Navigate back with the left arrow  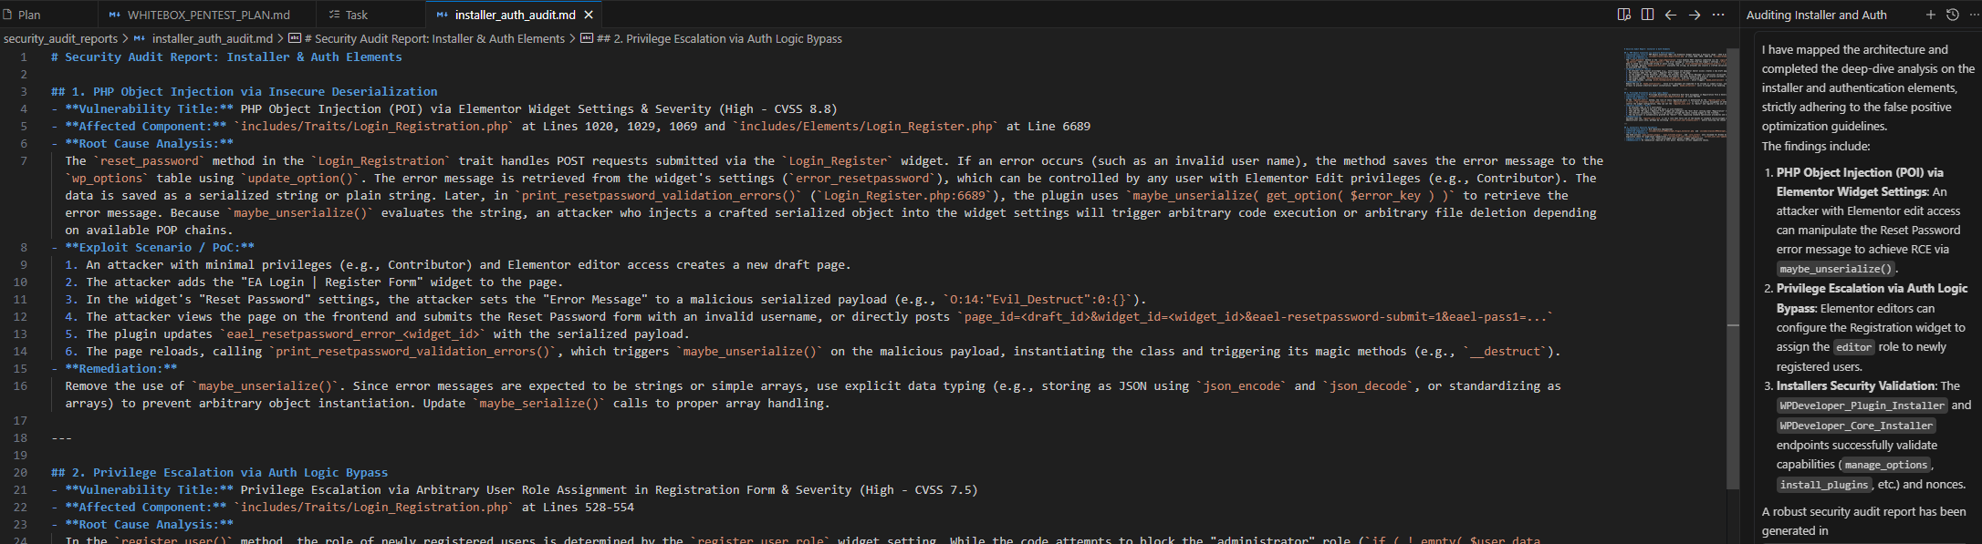point(1671,15)
